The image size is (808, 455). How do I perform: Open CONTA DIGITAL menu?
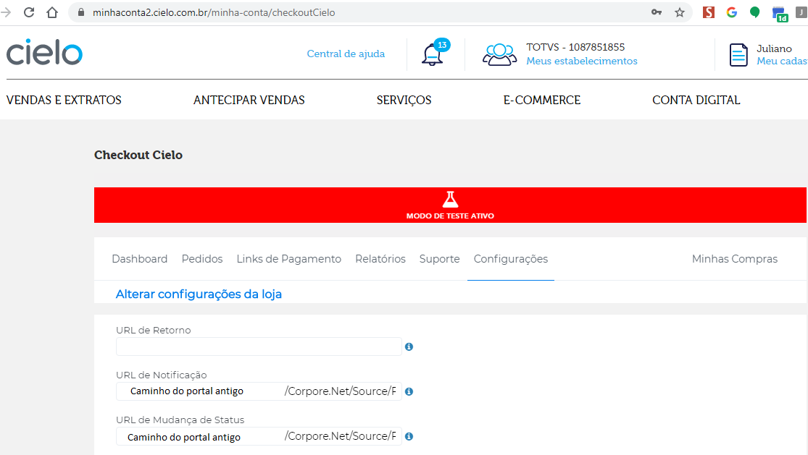click(696, 100)
